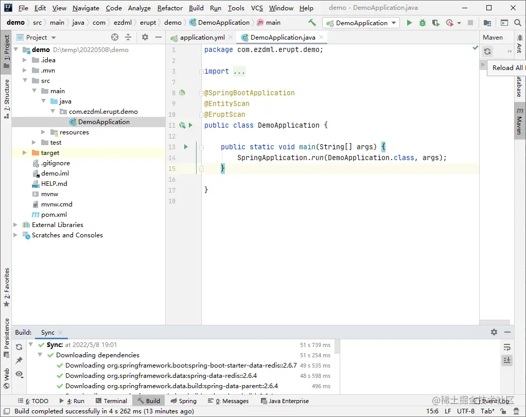Hide the Project panel with the minus icon

(159, 37)
